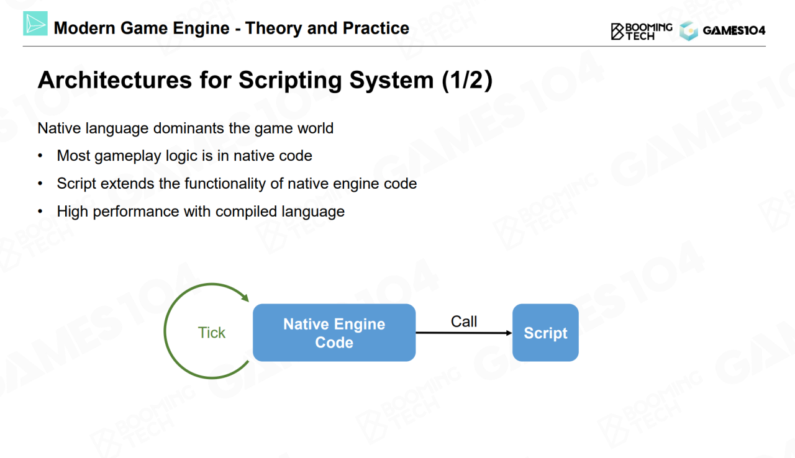Select the bullet 'High performance with compiled language'

[x=200, y=211]
